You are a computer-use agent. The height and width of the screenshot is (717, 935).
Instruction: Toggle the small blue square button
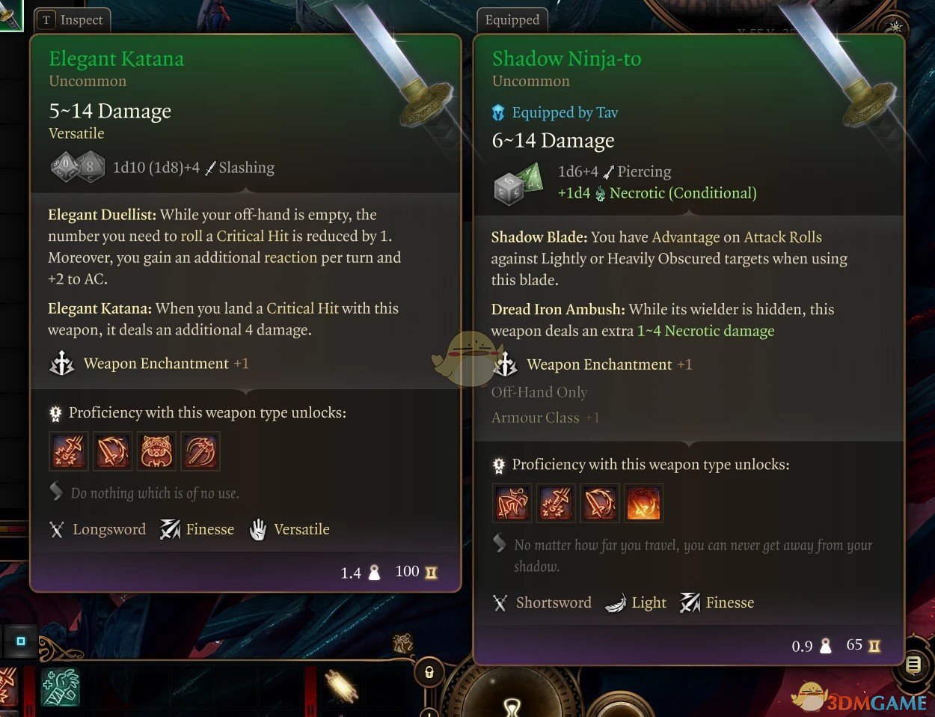[x=21, y=641]
